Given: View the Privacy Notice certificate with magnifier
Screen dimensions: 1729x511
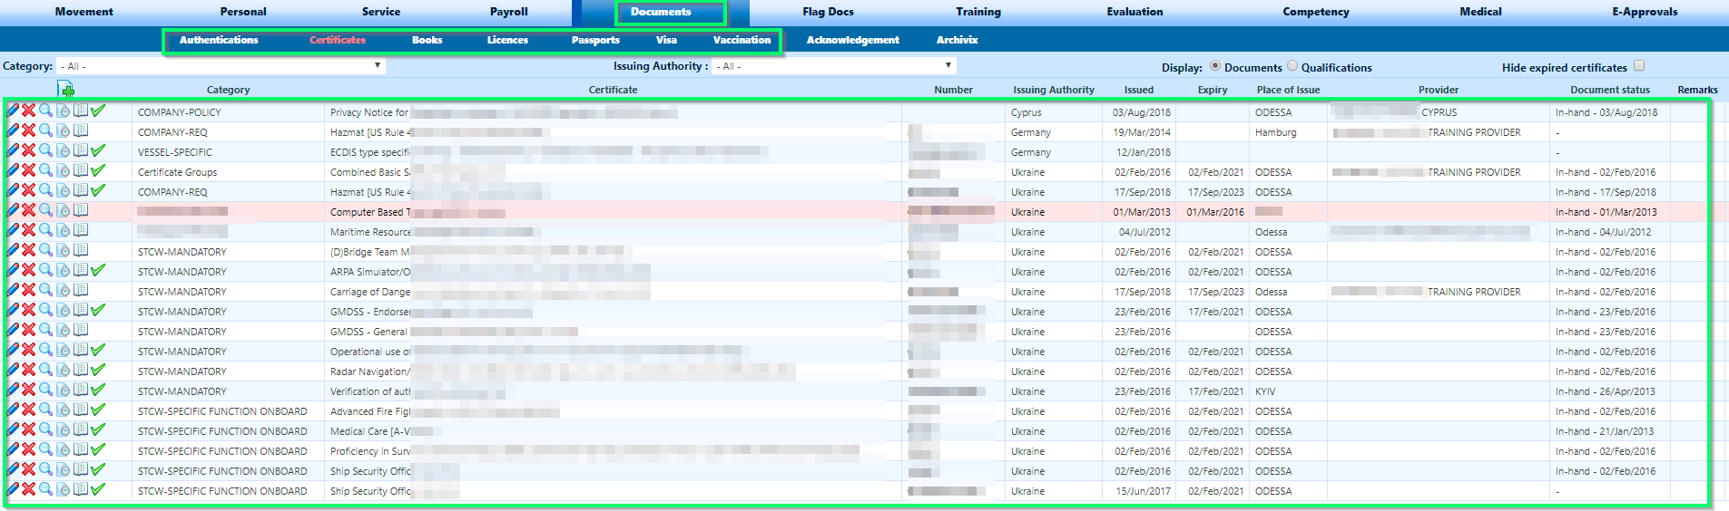Looking at the screenshot, I should (x=45, y=111).
